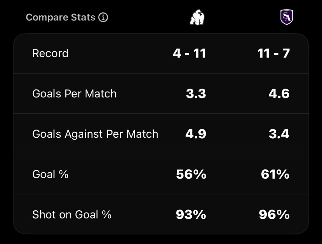322x244 pixels.
Task: Click the 93% shot on goal value
Action: (191, 214)
